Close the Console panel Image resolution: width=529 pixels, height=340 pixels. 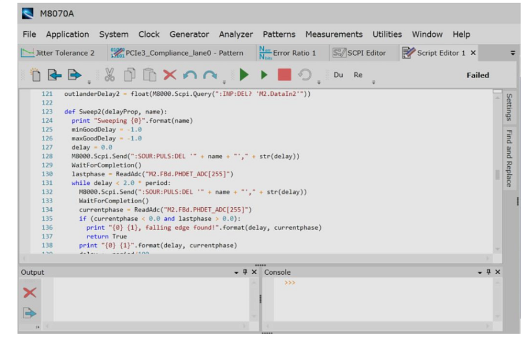498,272
